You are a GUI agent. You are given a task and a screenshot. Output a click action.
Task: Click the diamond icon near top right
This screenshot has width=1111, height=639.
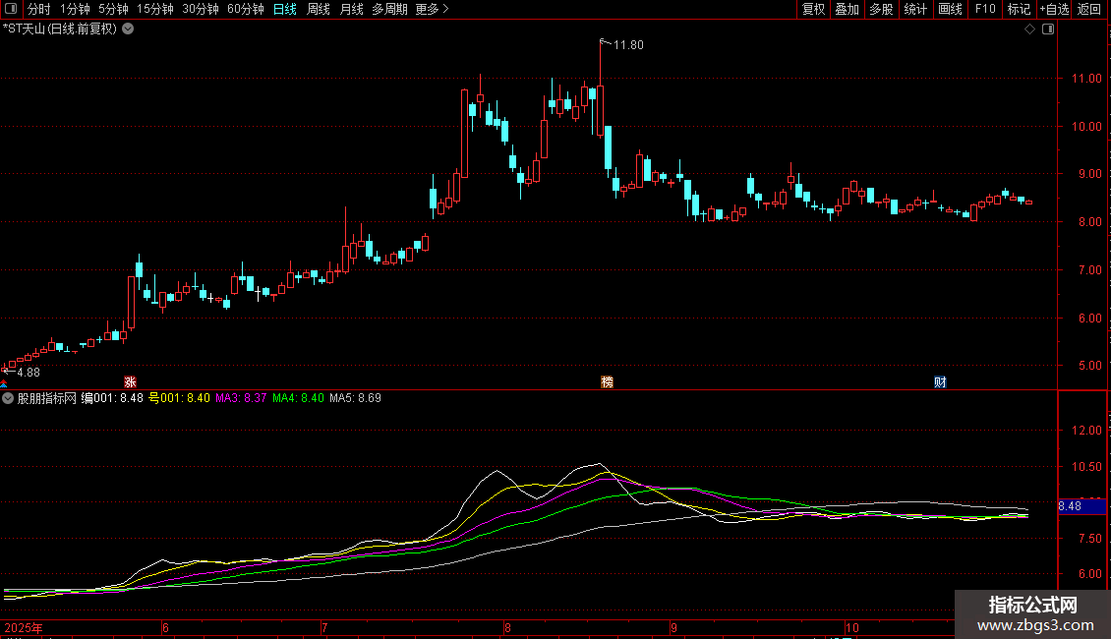(x=1029, y=29)
